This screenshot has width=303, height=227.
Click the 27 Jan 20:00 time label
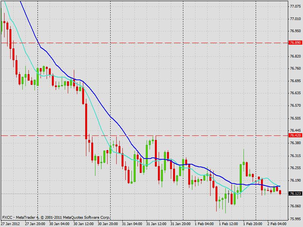tap(35, 224)
